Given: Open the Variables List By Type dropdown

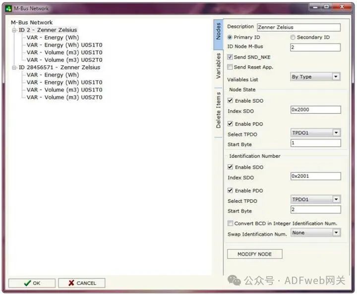Looking at the screenshot, I should coord(315,77).
